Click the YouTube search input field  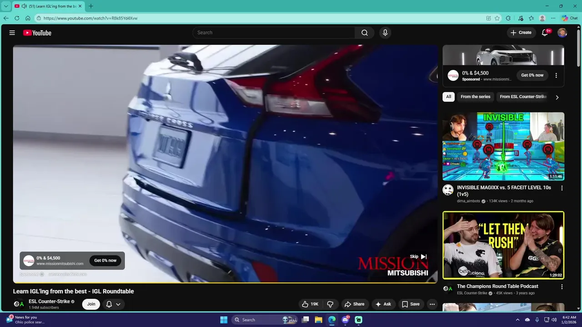click(274, 33)
